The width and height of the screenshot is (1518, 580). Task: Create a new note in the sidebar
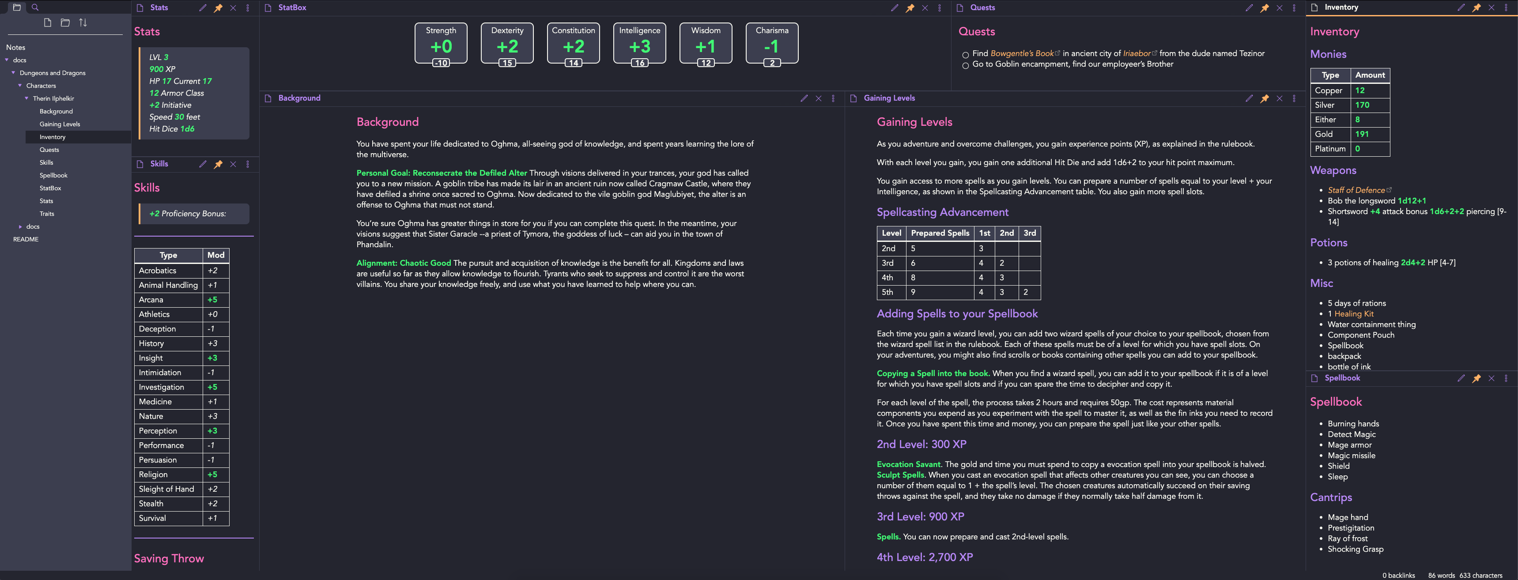(48, 23)
